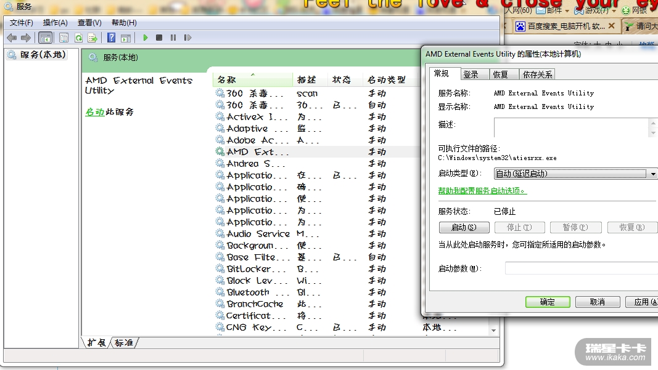
Task: Open 游戏(7) item in browser toolbar
Action: tap(595, 10)
